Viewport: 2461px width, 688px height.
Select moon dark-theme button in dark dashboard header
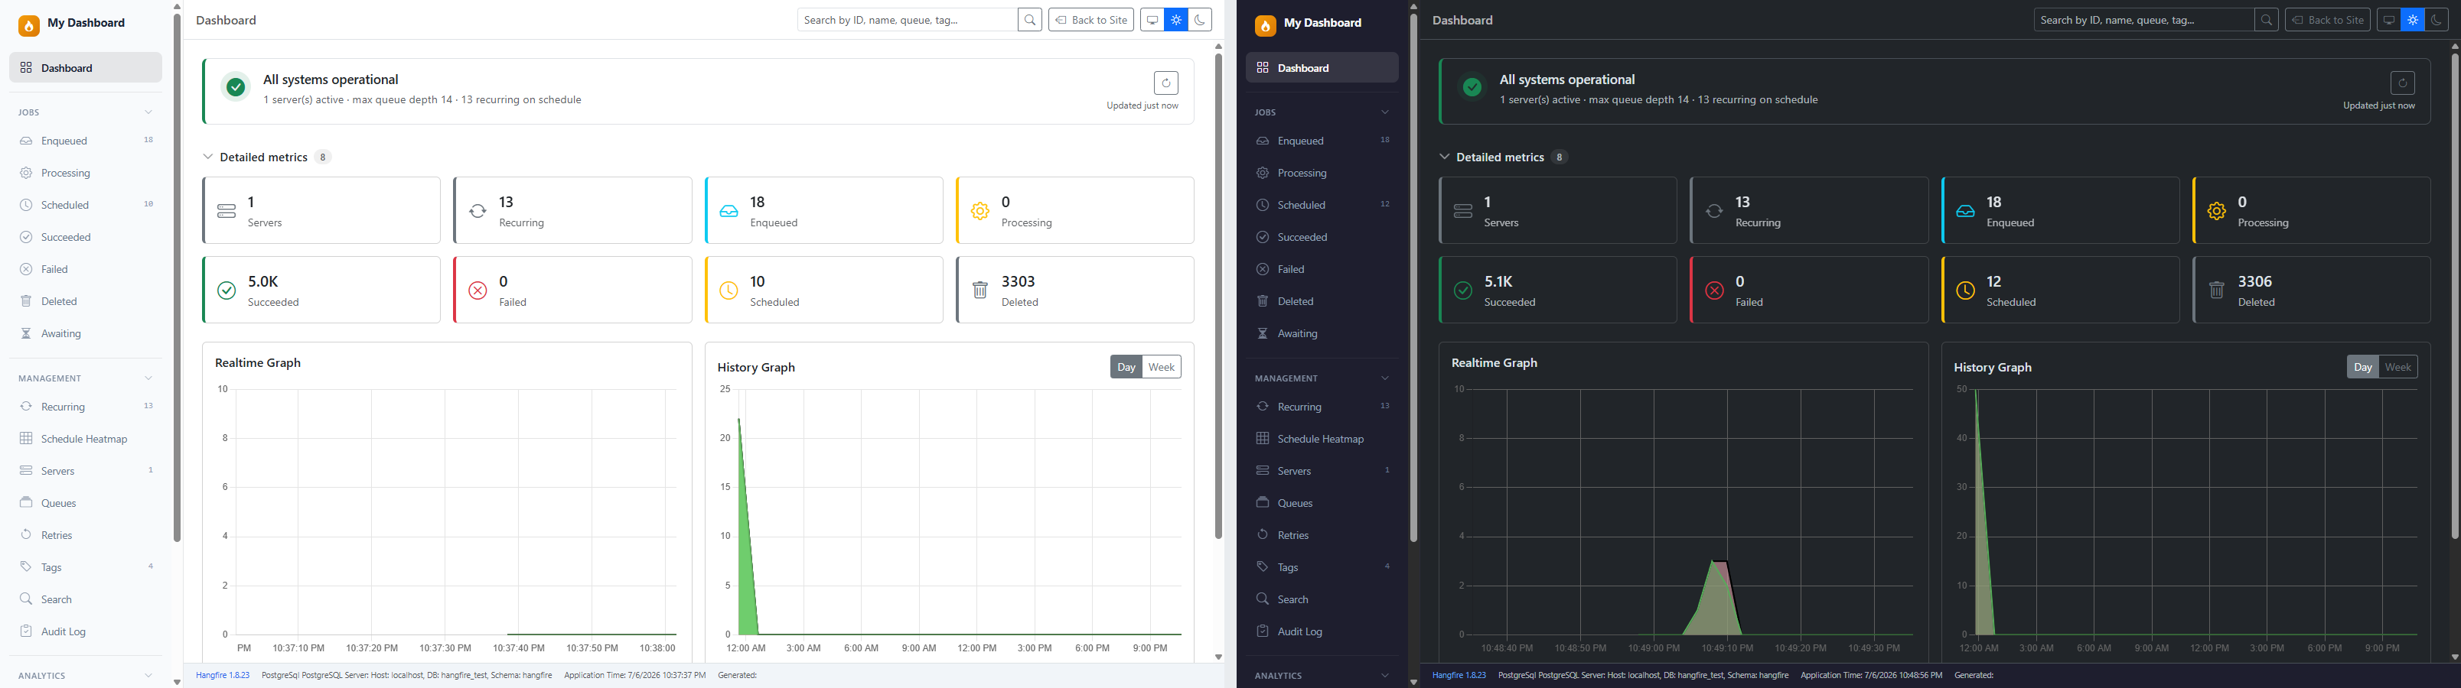pyautogui.click(x=2437, y=20)
